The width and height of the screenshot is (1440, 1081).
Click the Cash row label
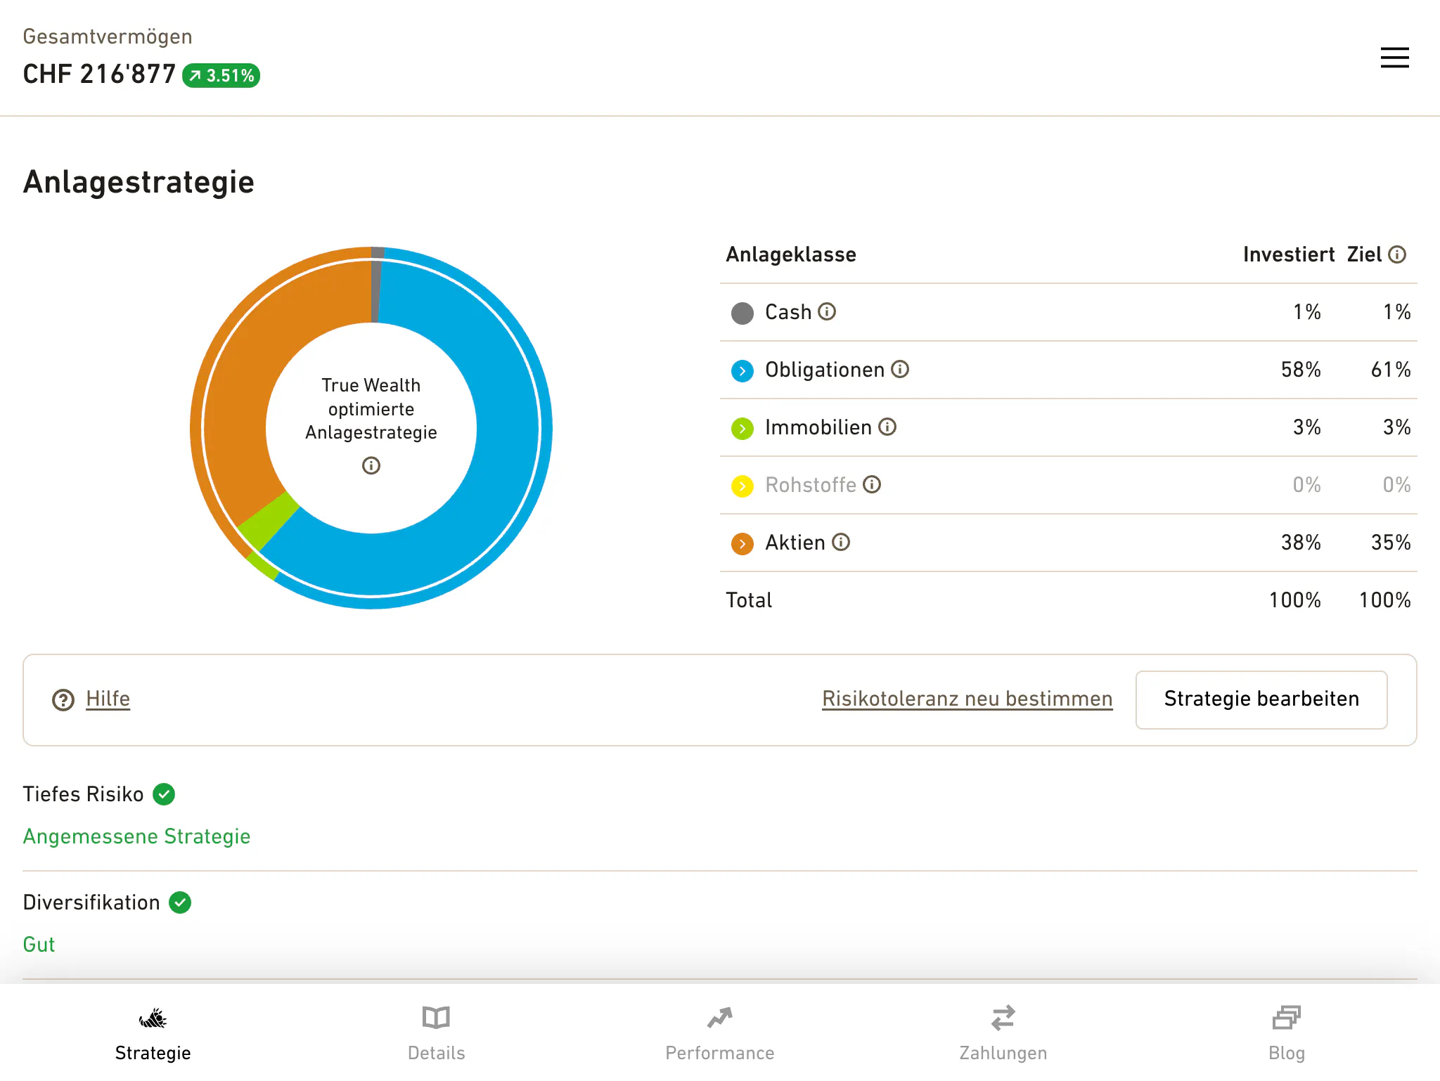[787, 312]
